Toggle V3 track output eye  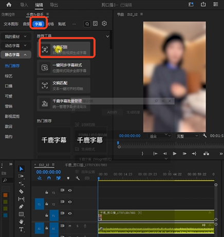70,190
